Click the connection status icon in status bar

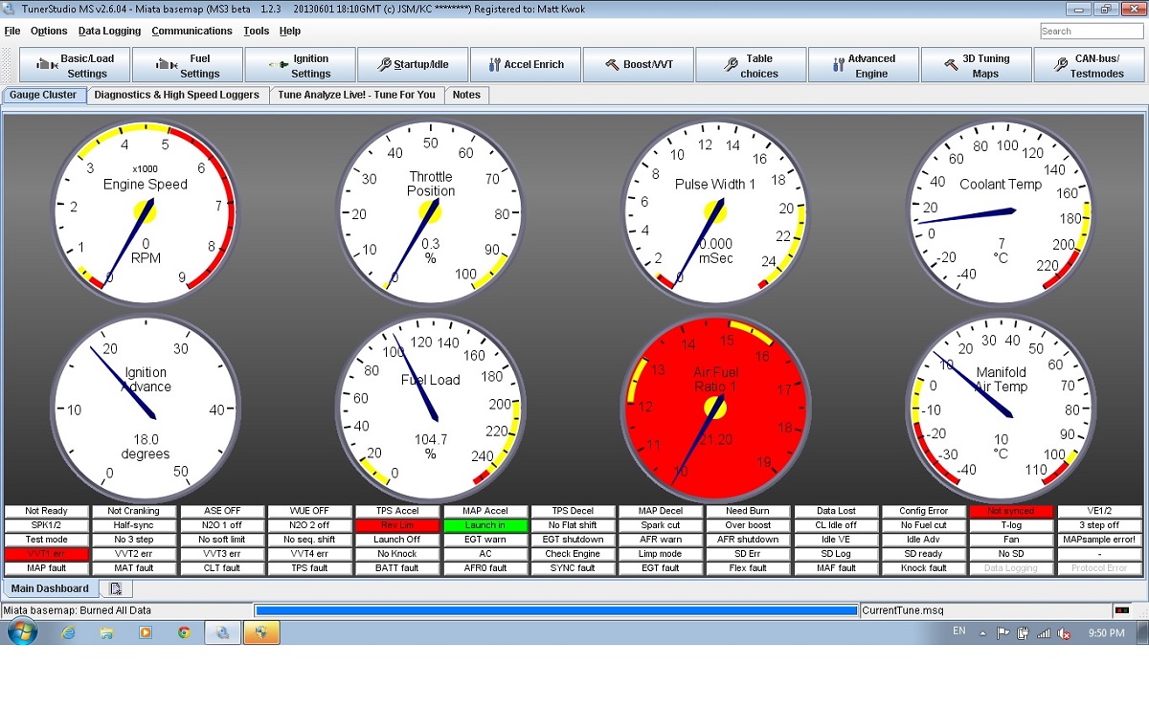pos(1121,610)
